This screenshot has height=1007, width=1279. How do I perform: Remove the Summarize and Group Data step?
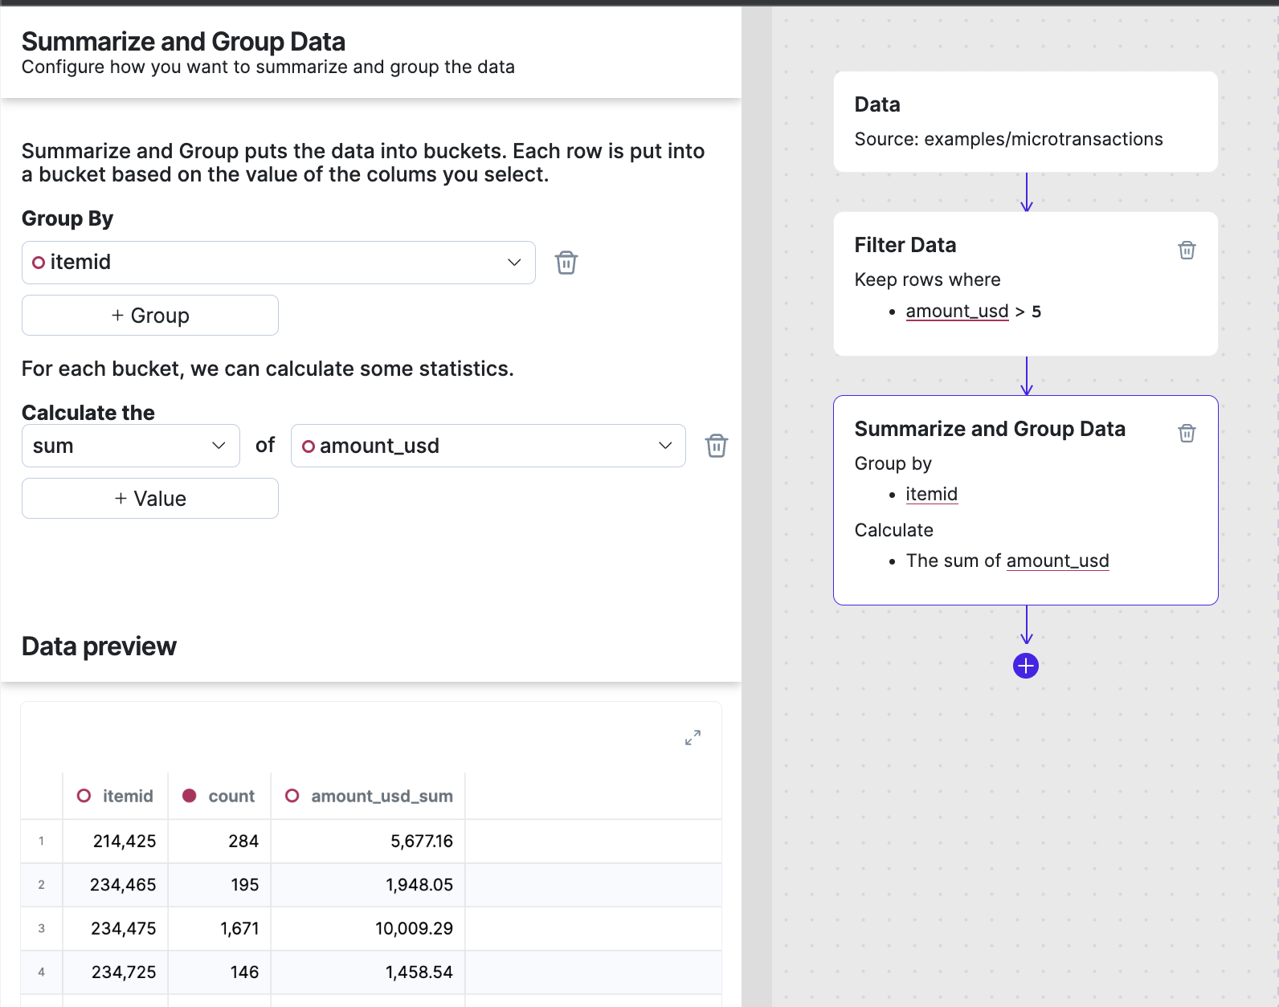tap(1186, 434)
